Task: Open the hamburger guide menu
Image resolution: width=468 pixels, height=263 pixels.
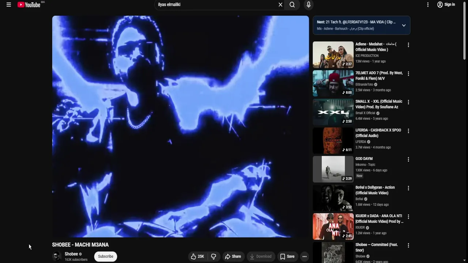Action: (x=9, y=5)
